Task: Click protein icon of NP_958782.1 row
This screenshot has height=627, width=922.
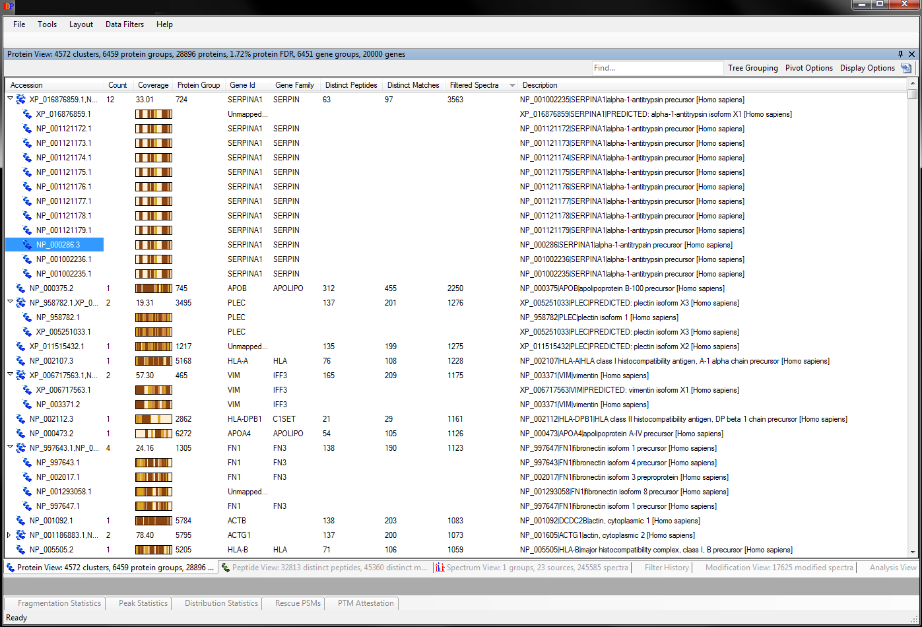Action: tap(27, 317)
